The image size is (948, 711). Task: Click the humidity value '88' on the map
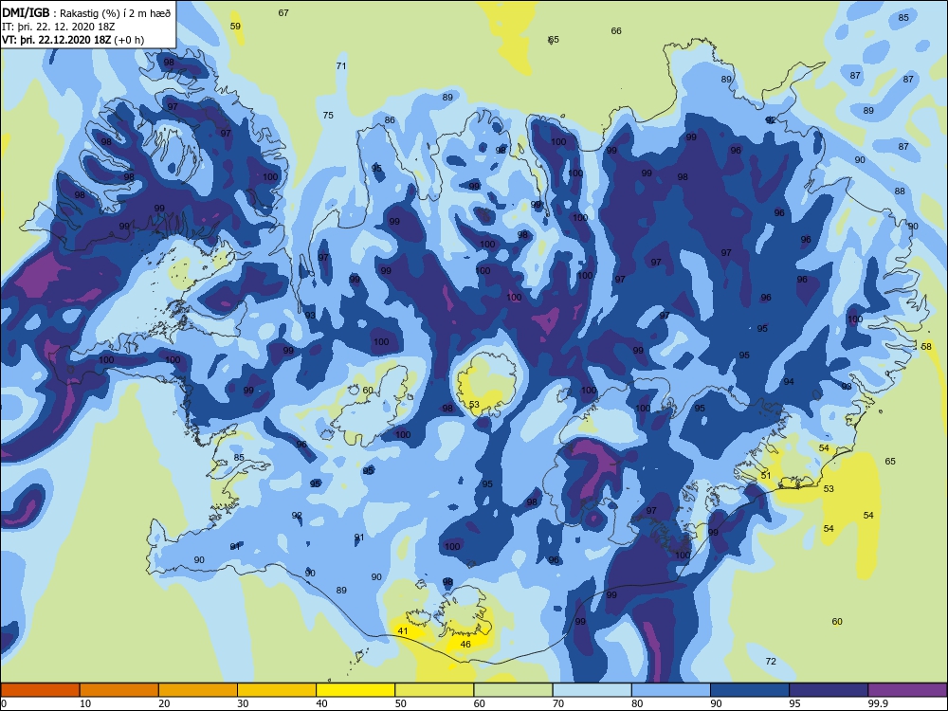coord(901,191)
